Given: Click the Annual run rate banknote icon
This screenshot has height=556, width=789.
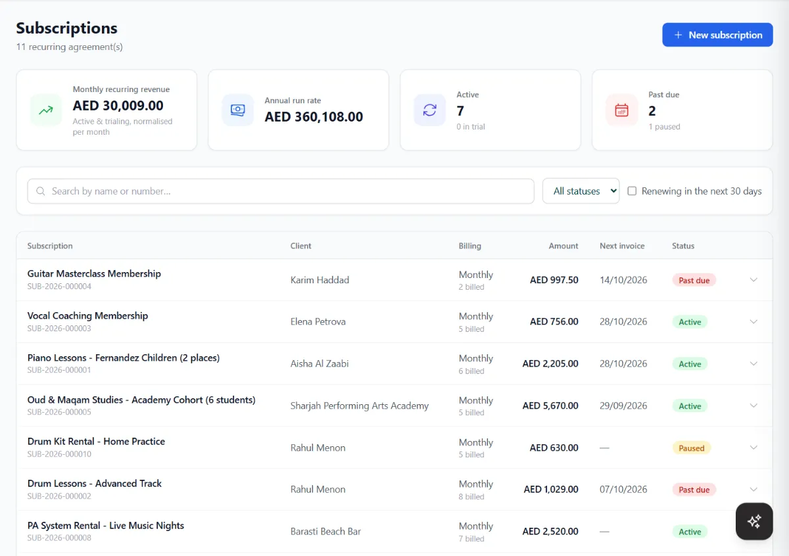Looking at the screenshot, I should 238,110.
